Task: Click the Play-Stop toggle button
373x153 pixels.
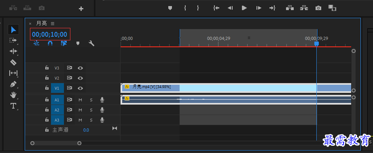Action: coord(244,8)
